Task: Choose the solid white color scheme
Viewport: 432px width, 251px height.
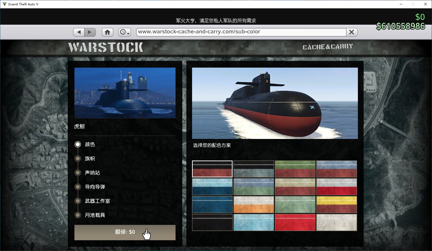Action: click(337, 222)
